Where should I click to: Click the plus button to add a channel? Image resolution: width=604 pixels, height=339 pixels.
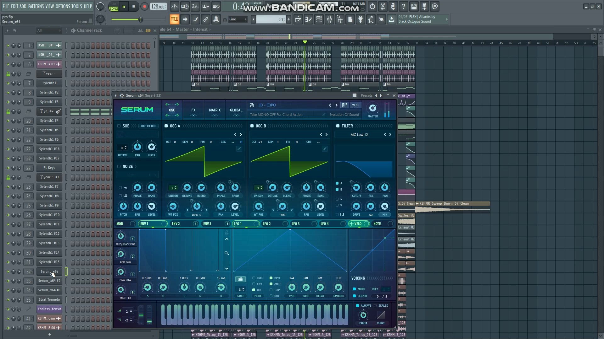pos(49,334)
